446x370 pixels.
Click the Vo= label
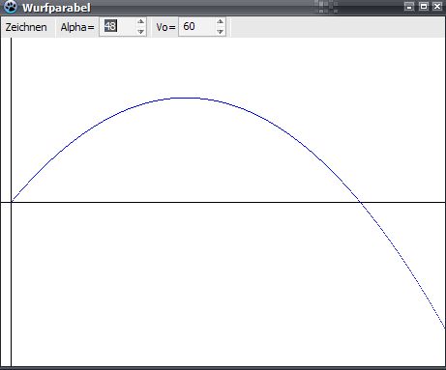point(165,27)
